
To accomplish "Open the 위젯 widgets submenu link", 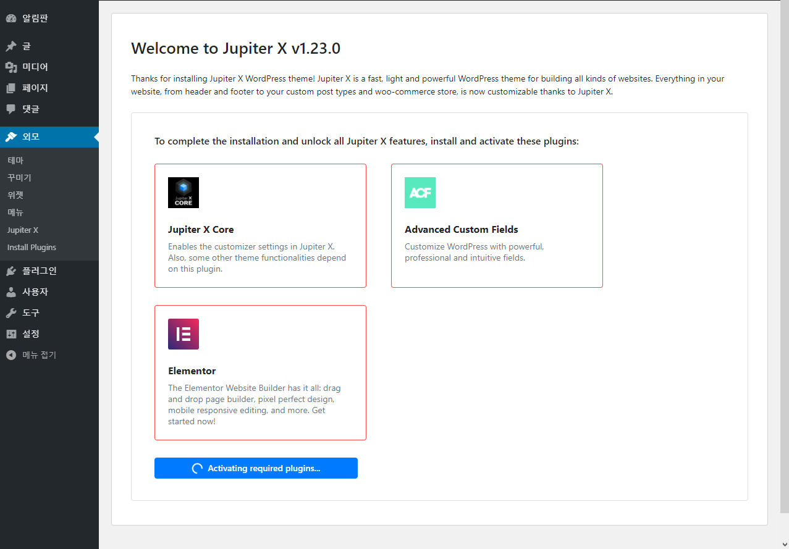I will coord(49,195).
